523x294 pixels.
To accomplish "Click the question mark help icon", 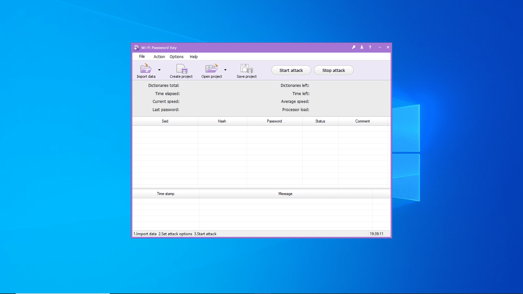I will (x=370, y=47).
